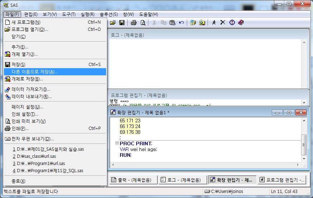Click scroll up arrow in log window

pyautogui.click(x=304, y=42)
